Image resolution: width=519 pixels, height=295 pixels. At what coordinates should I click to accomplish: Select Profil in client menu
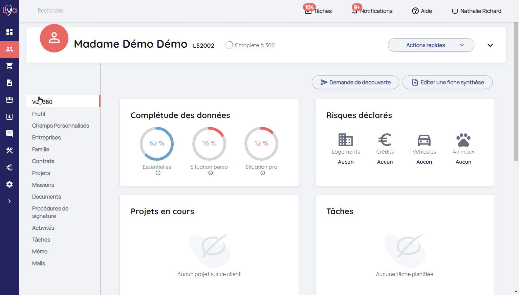pos(39,114)
